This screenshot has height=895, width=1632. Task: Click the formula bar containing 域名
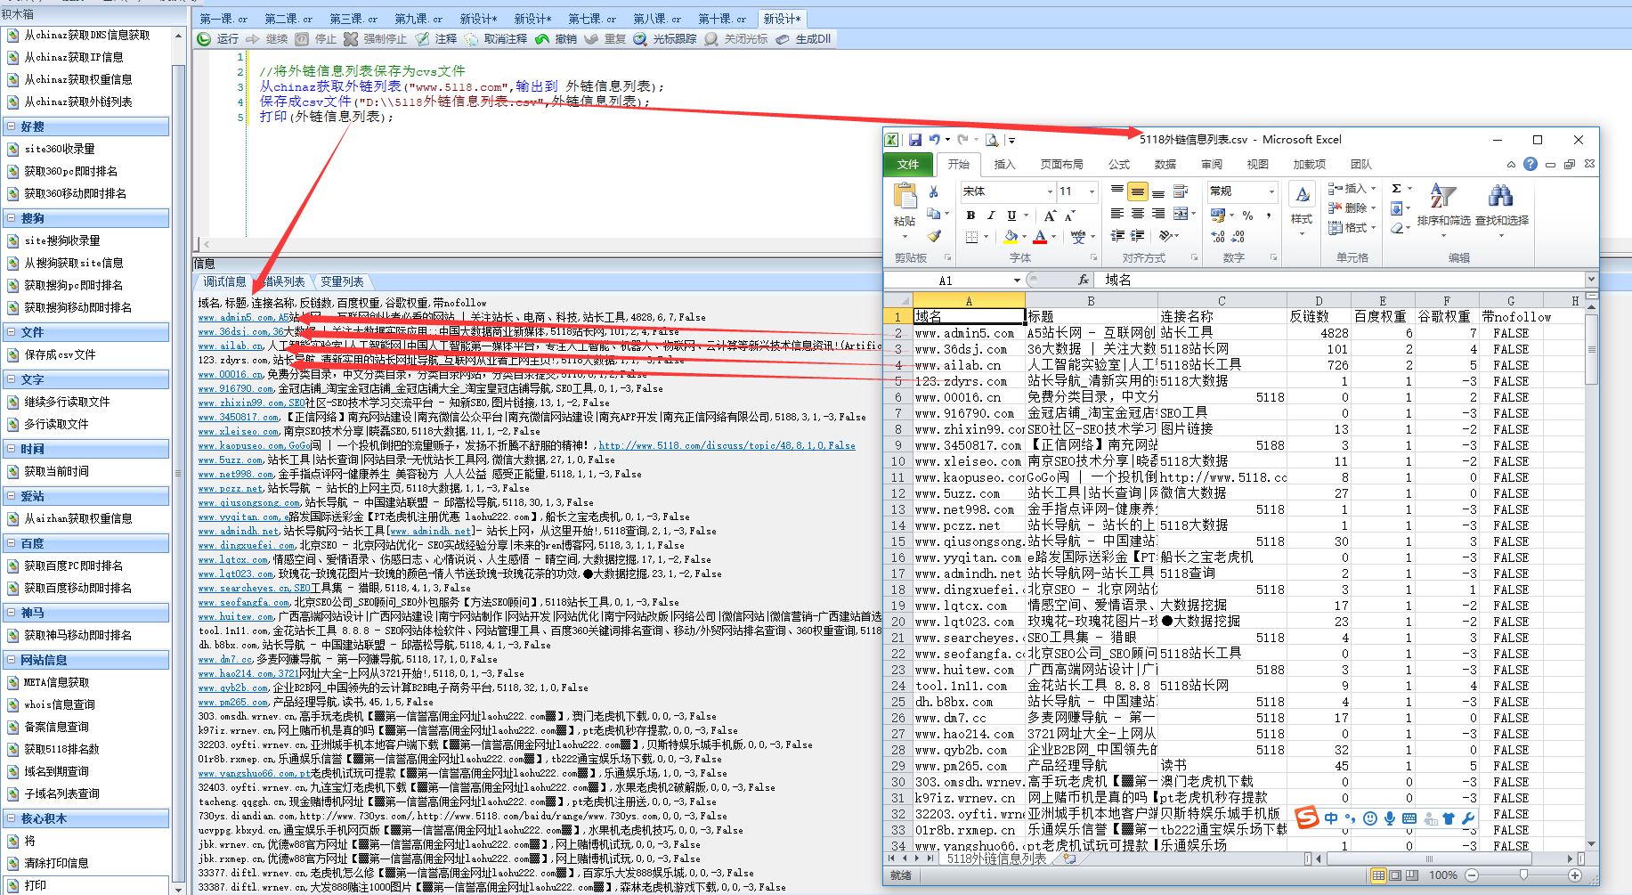1336,280
